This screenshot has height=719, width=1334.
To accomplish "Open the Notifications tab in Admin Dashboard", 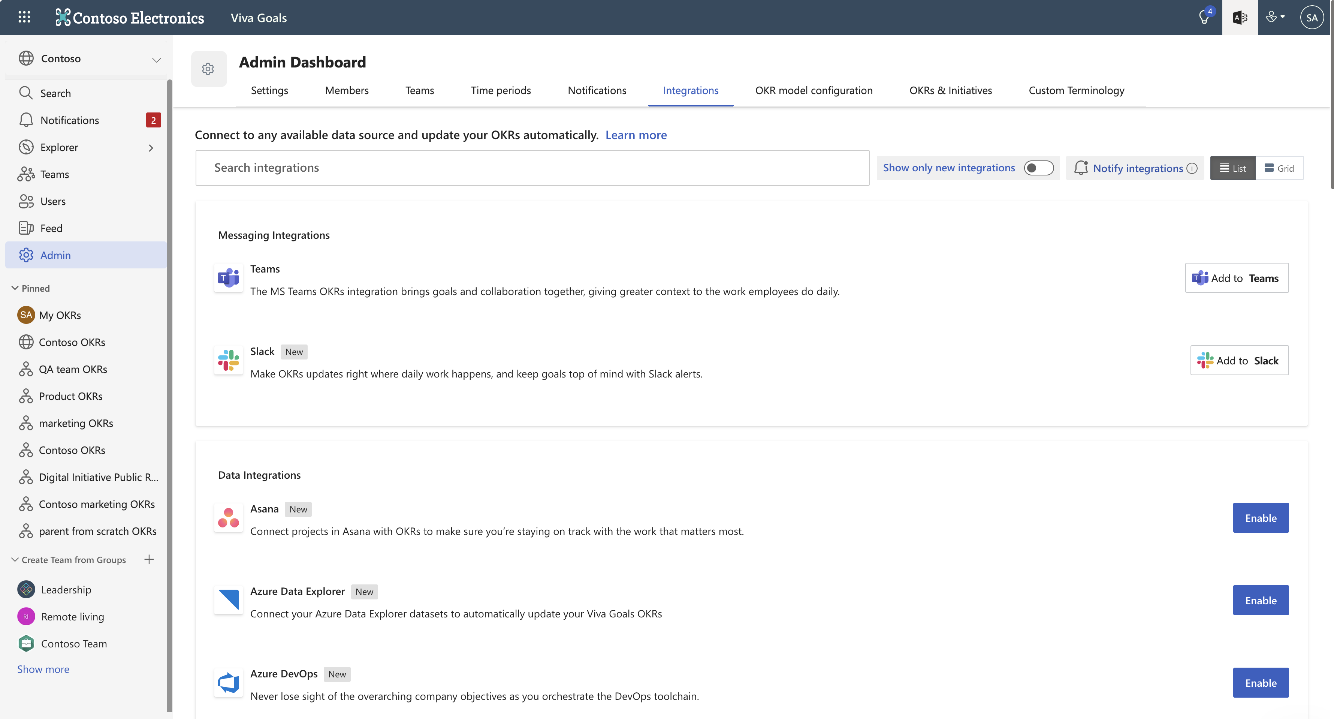I will click(x=597, y=90).
